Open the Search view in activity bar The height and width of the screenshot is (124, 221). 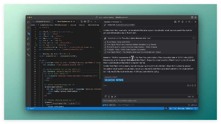28,27
